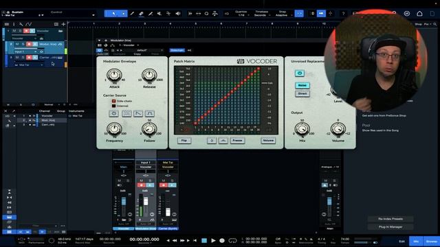
Task: Click the carrier source low-pass filter icon
Action: pyautogui.click(x=138, y=113)
